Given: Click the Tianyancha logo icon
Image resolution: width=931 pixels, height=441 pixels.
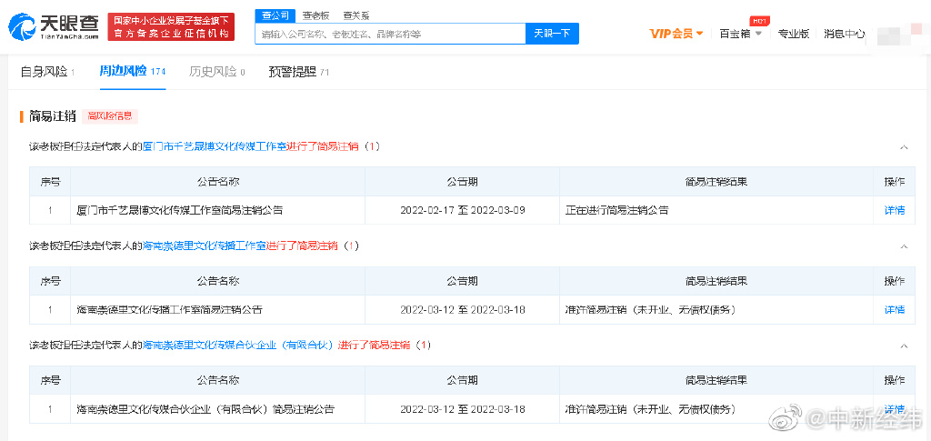Looking at the screenshot, I should point(23,27).
